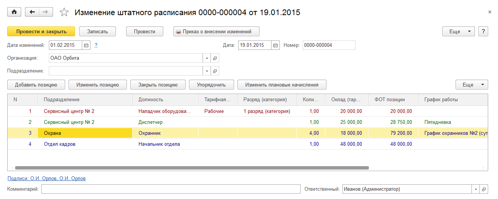
Task: Click the Home icon button
Action: click(14, 12)
